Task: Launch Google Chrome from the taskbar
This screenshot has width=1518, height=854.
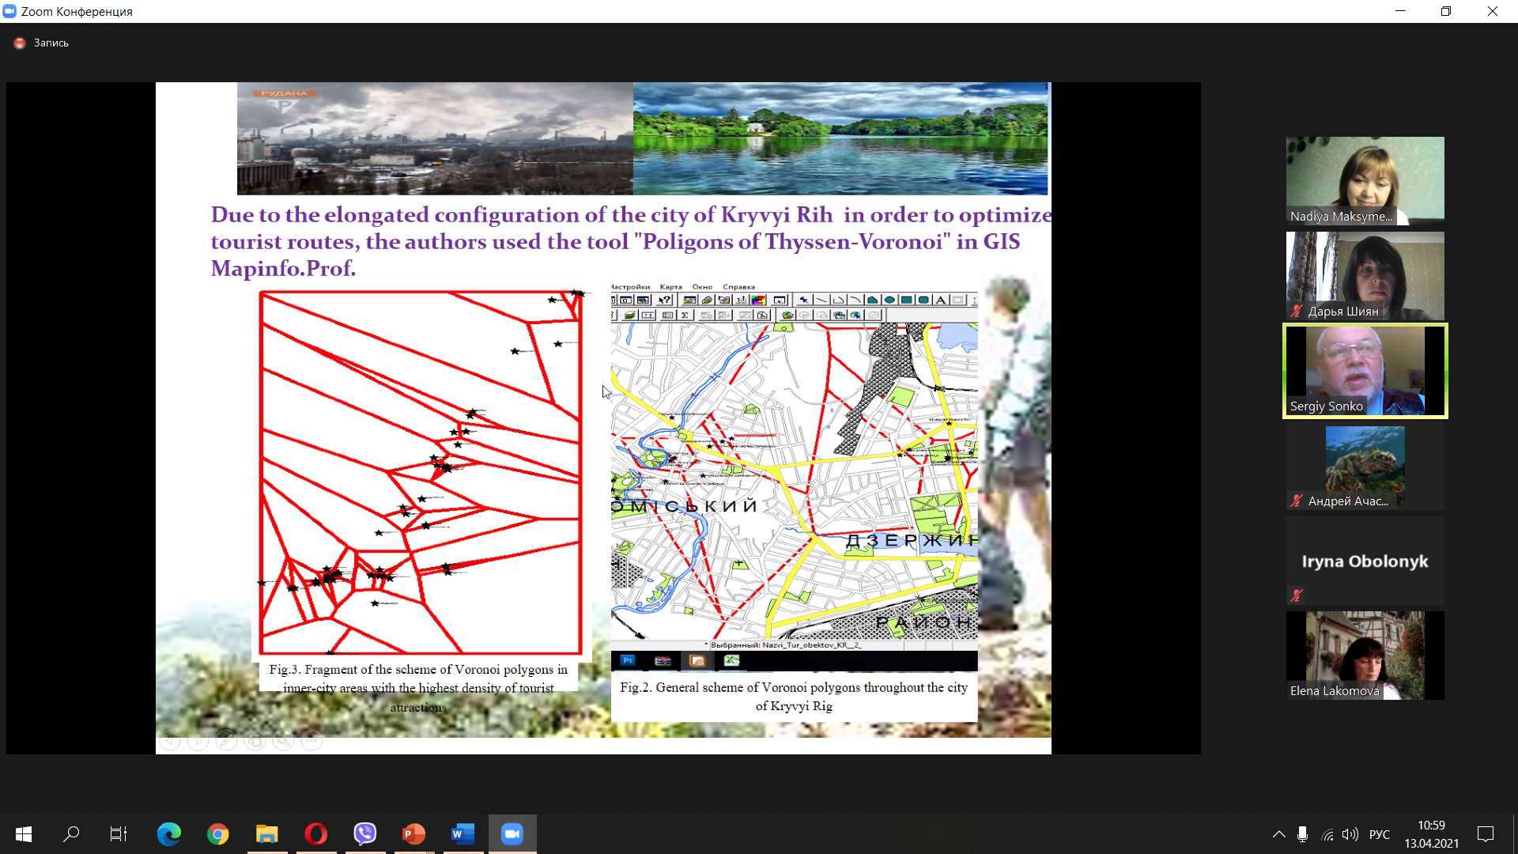Action: click(217, 834)
